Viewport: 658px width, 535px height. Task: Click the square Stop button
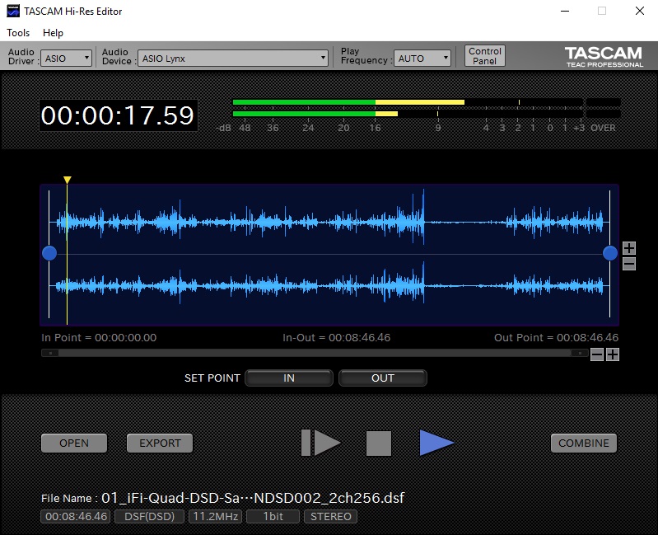coord(379,443)
